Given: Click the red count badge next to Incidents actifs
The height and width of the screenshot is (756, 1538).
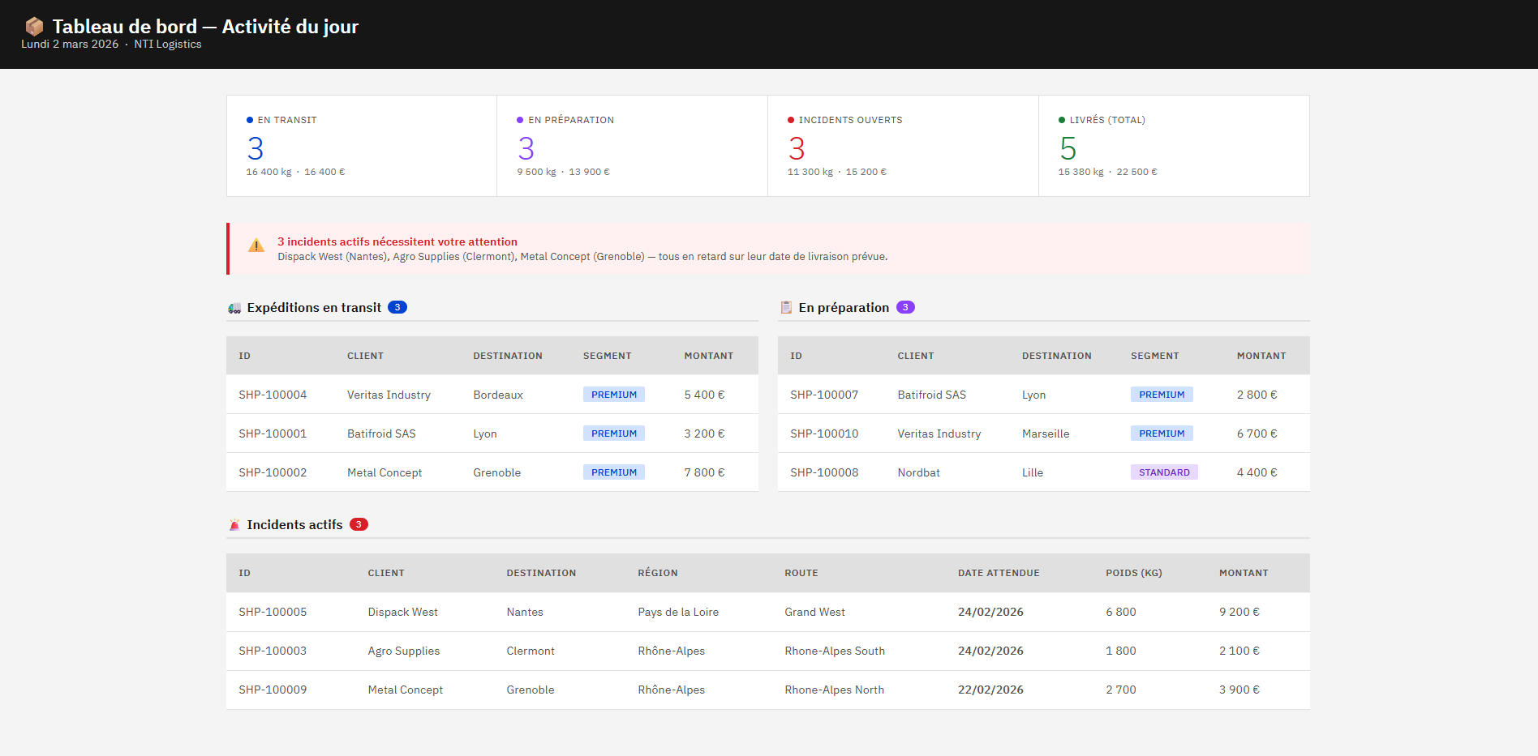Looking at the screenshot, I should pos(358,524).
